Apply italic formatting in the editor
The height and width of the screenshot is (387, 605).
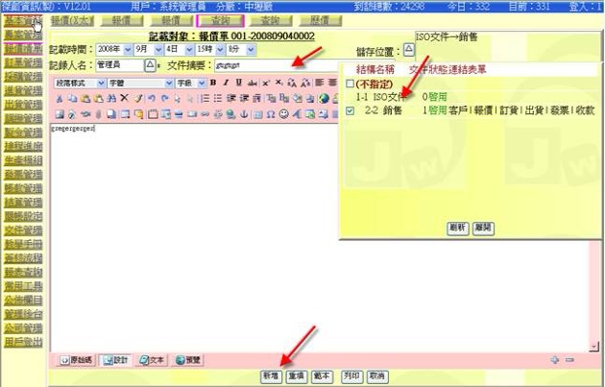tap(225, 84)
